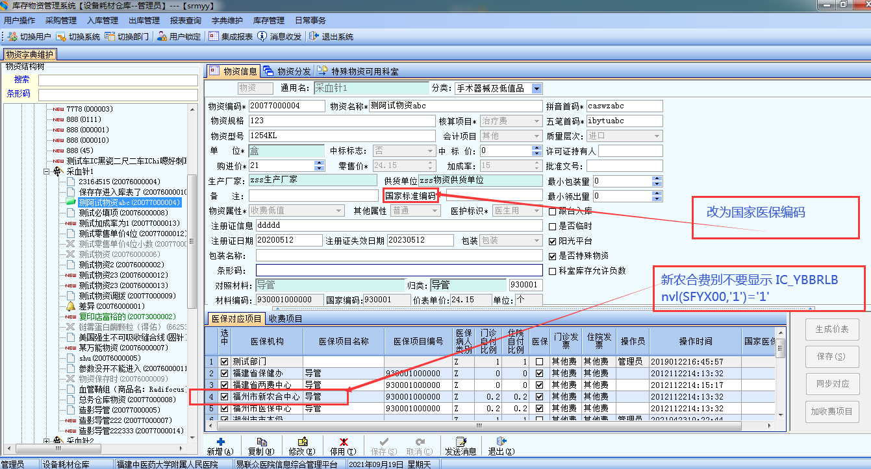The width and height of the screenshot is (871, 469).
Task: Click the 保存 checkmark icon in bottom bar
Action: coord(383,442)
